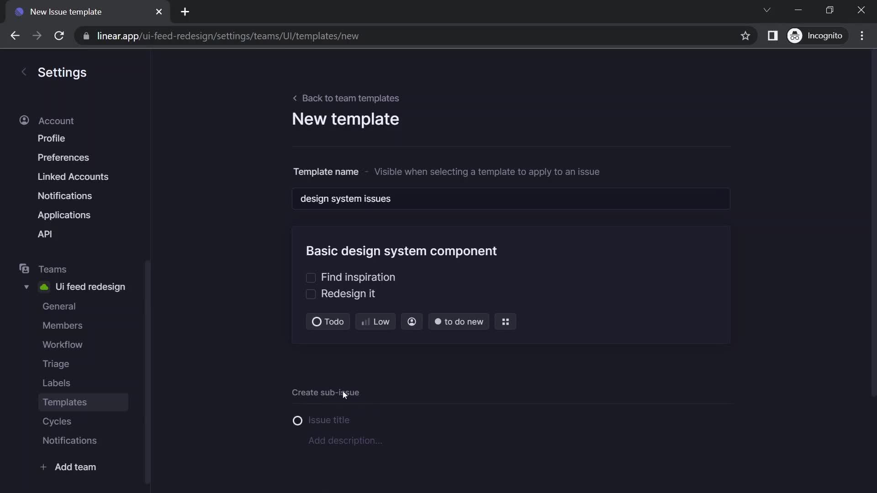
Task: Click the Issue title radio button
Action: 297,420
